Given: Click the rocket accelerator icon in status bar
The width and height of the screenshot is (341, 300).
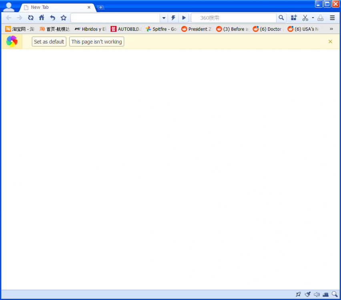Looking at the screenshot, I should coord(298,294).
